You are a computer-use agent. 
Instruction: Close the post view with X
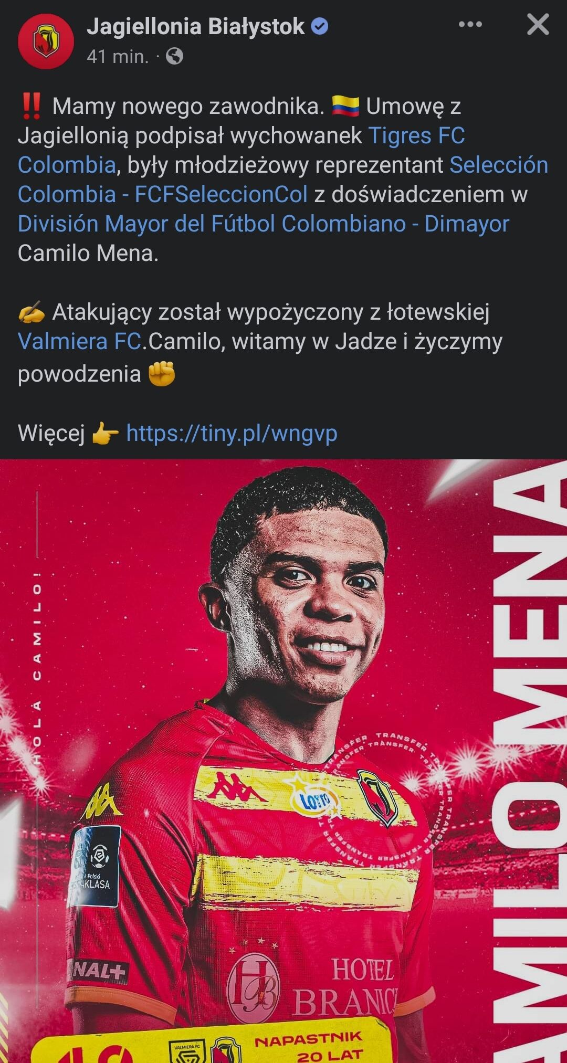point(538,25)
